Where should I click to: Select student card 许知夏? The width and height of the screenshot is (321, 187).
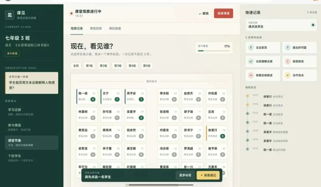[x=217, y=96]
